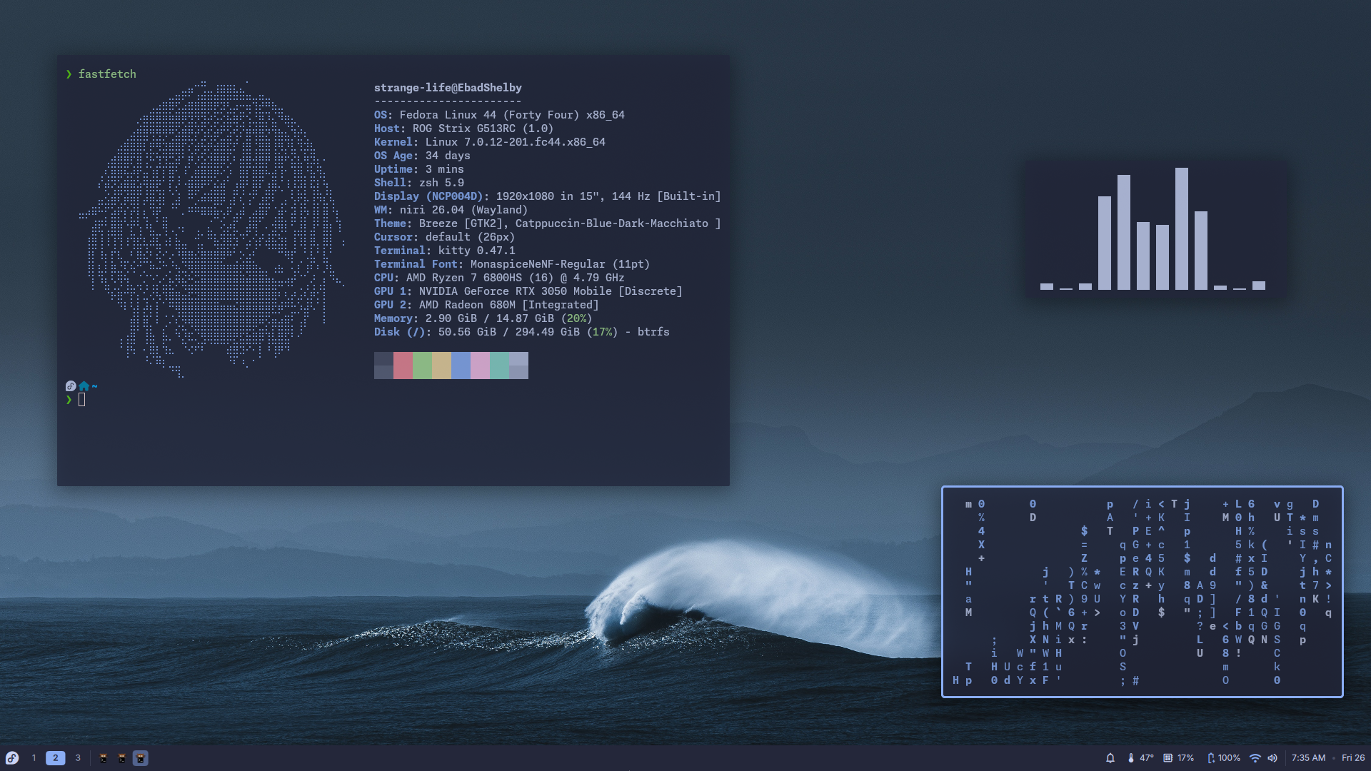Image resolution: width=1371 pixels, height=771 pixels.
Task: Click the GPU 2 AMD Radeon line
Action: (486, 305)
